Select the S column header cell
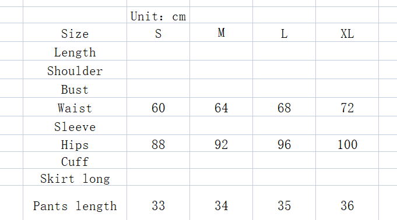Viewport: 397px width, 220px height. pyautogui.click(x=158, y=33)
